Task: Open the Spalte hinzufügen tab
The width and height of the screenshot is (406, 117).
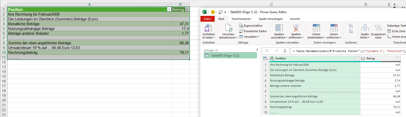Action: pyautogui.click(x=271, y=19)
